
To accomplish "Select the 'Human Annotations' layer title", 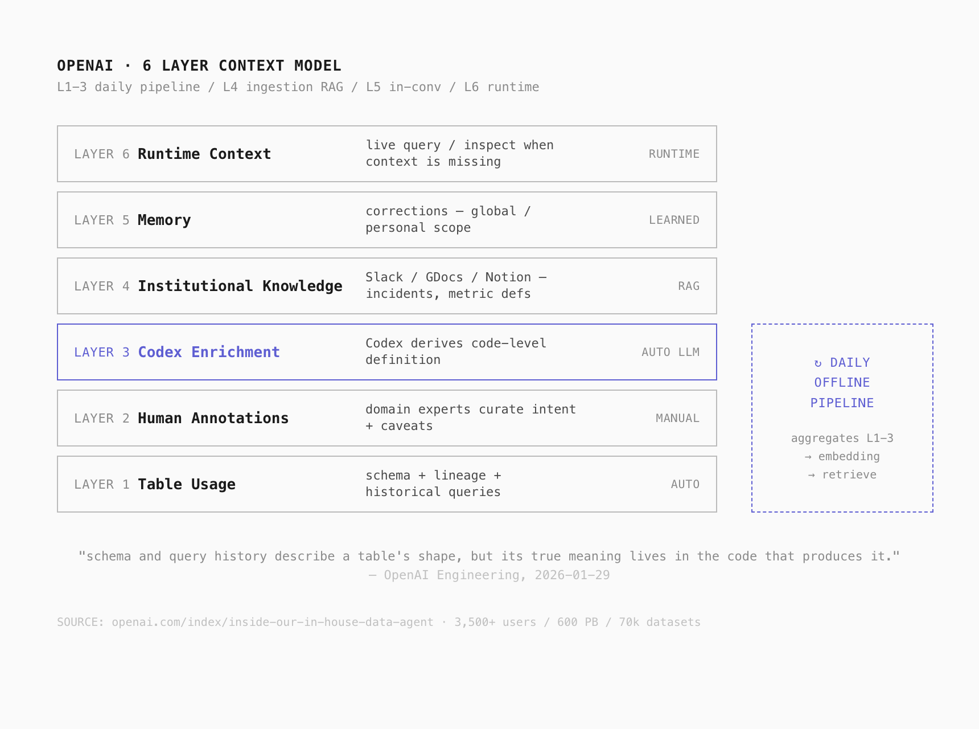I will pos(213,418).
